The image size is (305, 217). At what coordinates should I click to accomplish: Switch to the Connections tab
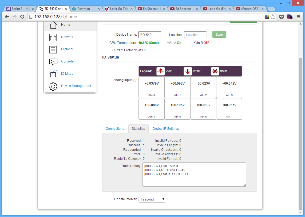point(115,128)
